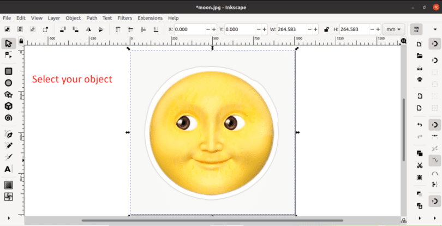Screen dimensions: 442x226
Task: Toggle width/height ratio lock
Action: click(326, 29)
